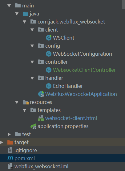Select webflux_websocket.iml file
The width and height of the screenshot is (125, 171).
pyautogui.click(x=41, y=166)
